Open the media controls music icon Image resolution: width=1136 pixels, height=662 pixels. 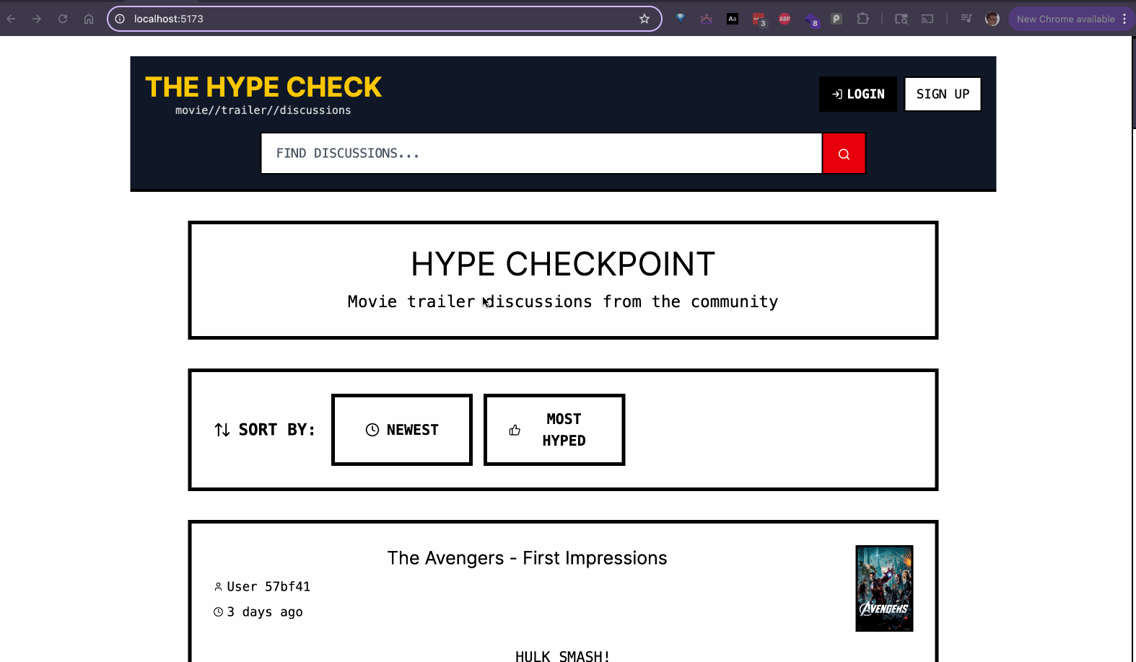966,19
